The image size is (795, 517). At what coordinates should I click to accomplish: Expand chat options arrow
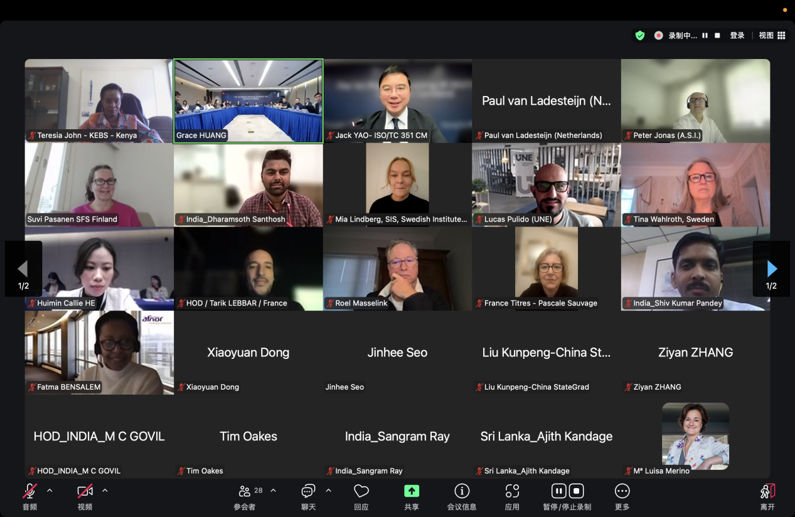tap(328, 491)
